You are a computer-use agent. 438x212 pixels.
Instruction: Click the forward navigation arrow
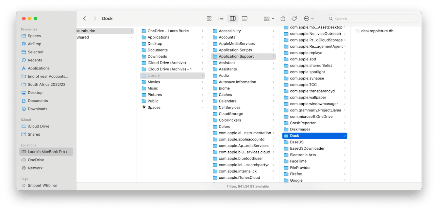95,19
